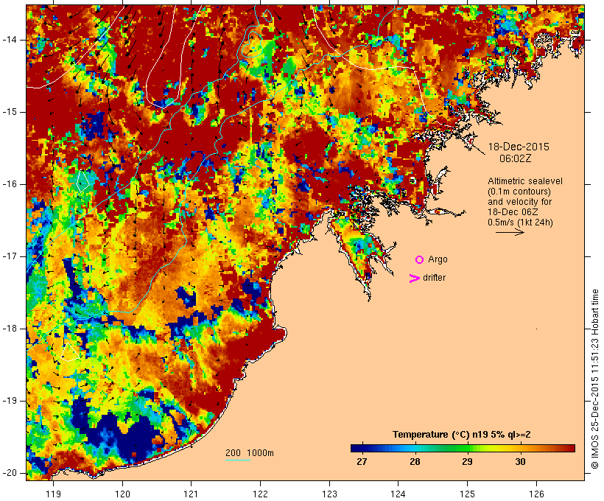Click the -18 latitude axis label
604x501 pixels.
tap(10, 329)
